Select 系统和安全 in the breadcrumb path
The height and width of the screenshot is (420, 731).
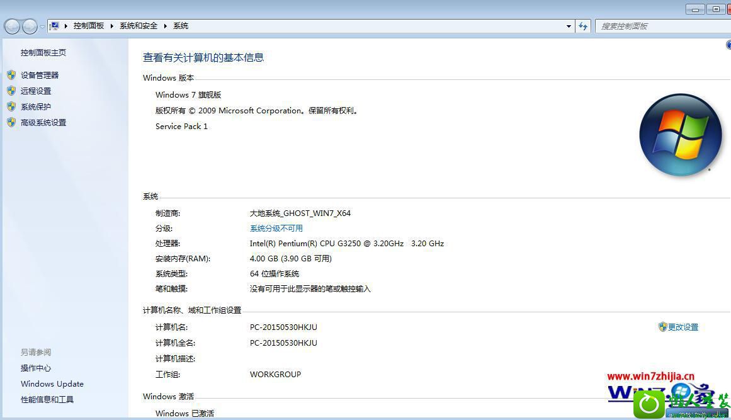tap(139, 26)
